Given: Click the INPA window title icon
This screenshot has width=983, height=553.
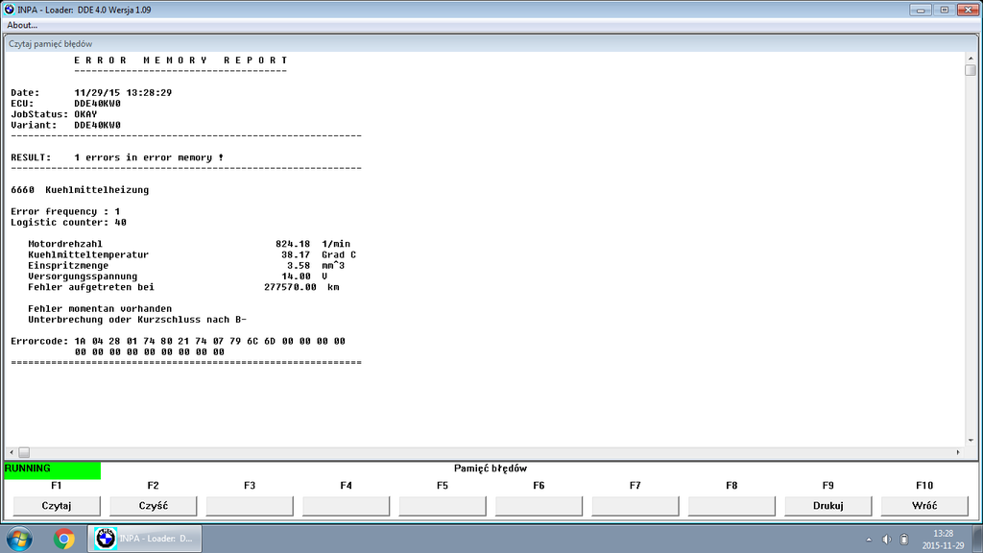Looking at the screenshot, I should pos(10,10).
